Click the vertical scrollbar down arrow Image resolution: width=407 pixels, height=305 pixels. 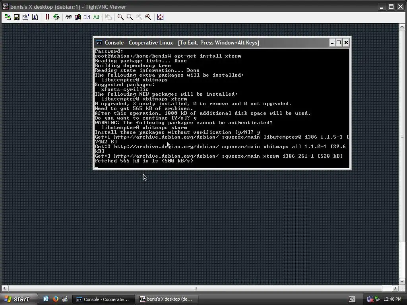point(402,282)
